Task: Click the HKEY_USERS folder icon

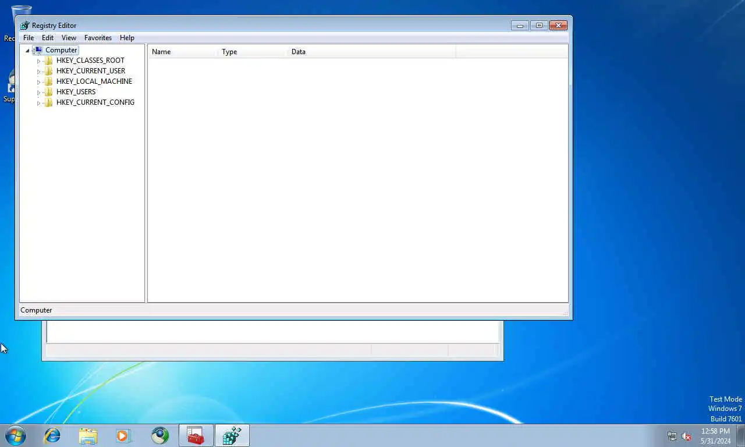Action: coord(48,92)
